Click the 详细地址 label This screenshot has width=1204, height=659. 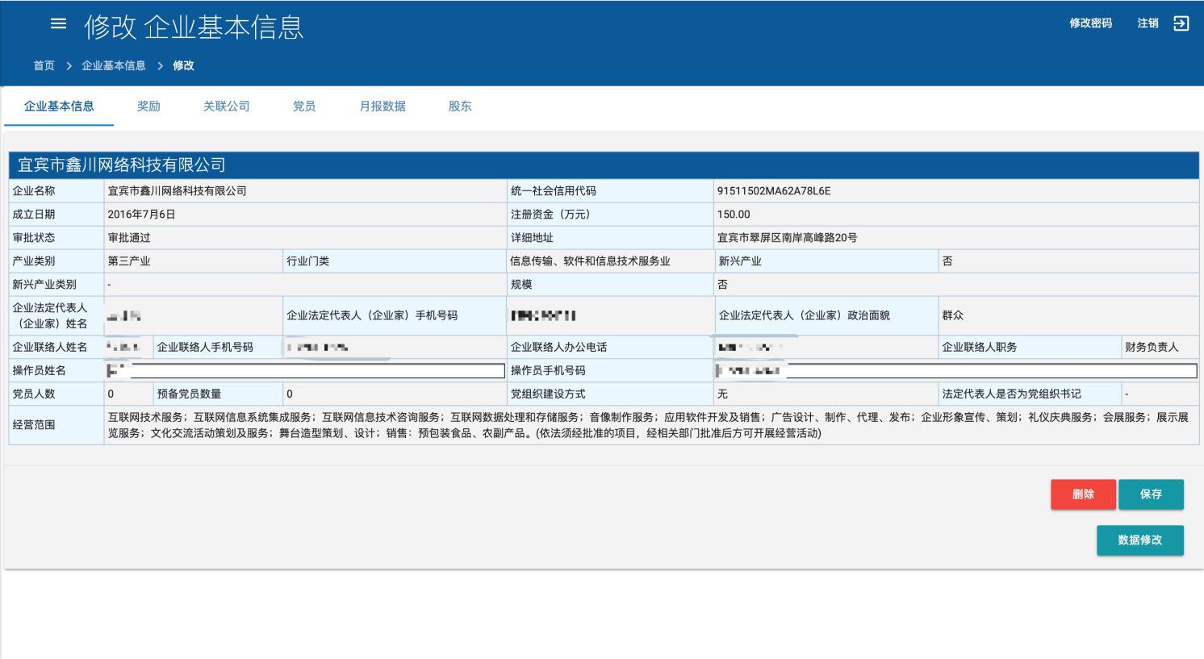point(532,238)
